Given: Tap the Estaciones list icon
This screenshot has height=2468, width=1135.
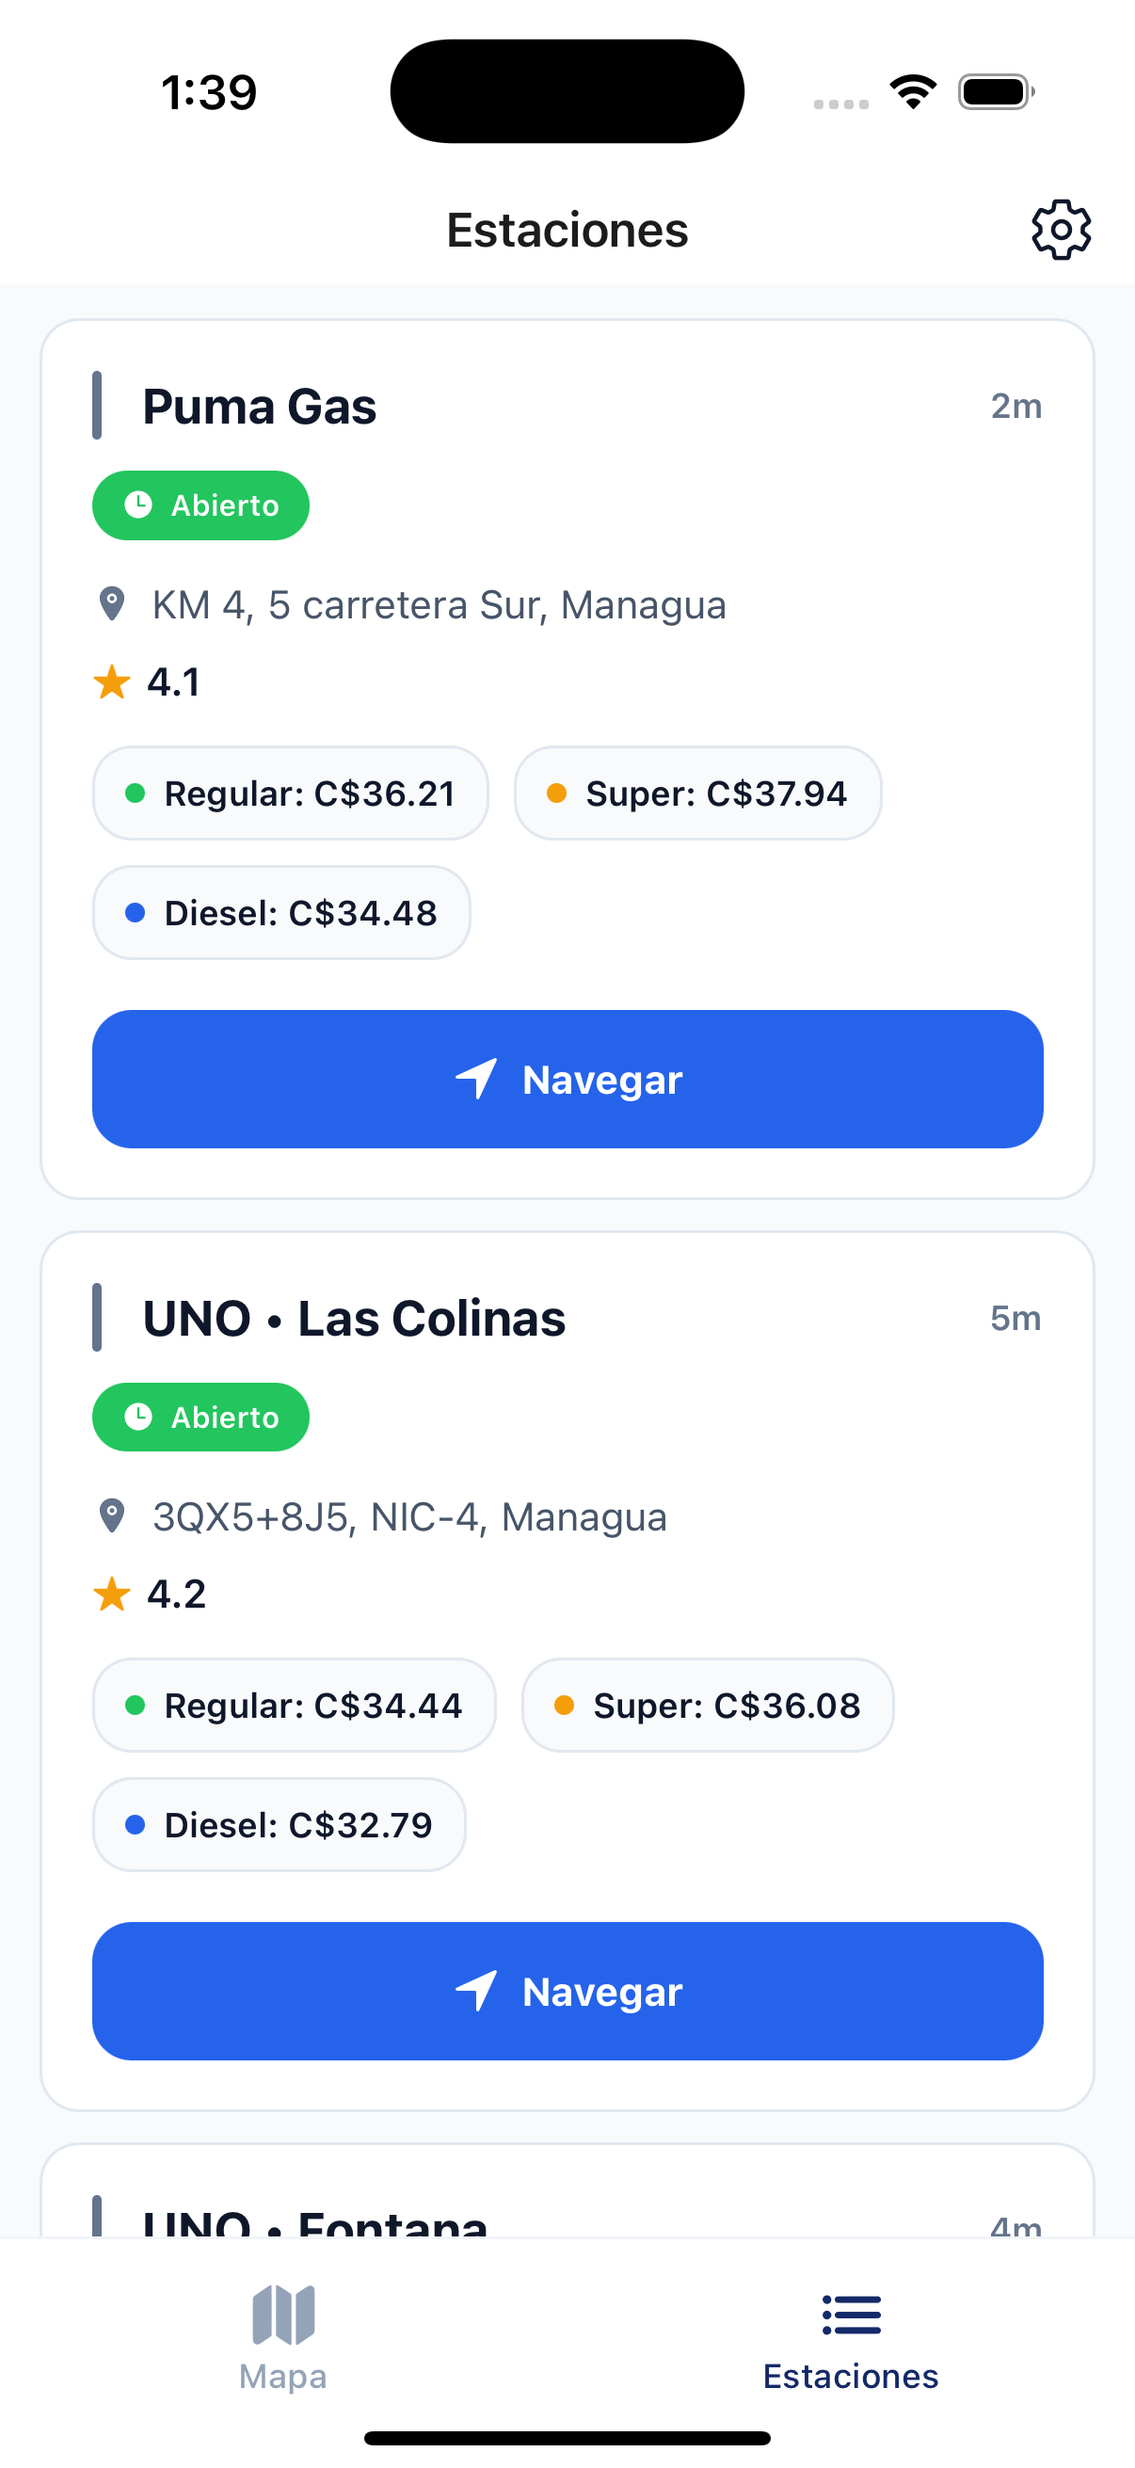Looking at the screenshot, I should (851, 2314).
